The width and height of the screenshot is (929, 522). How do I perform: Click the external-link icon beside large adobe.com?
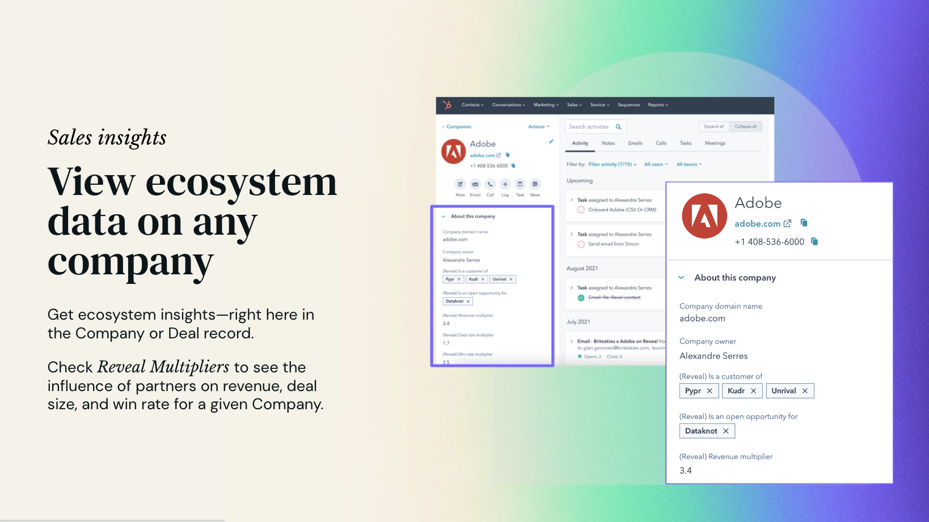click(787, 224)
